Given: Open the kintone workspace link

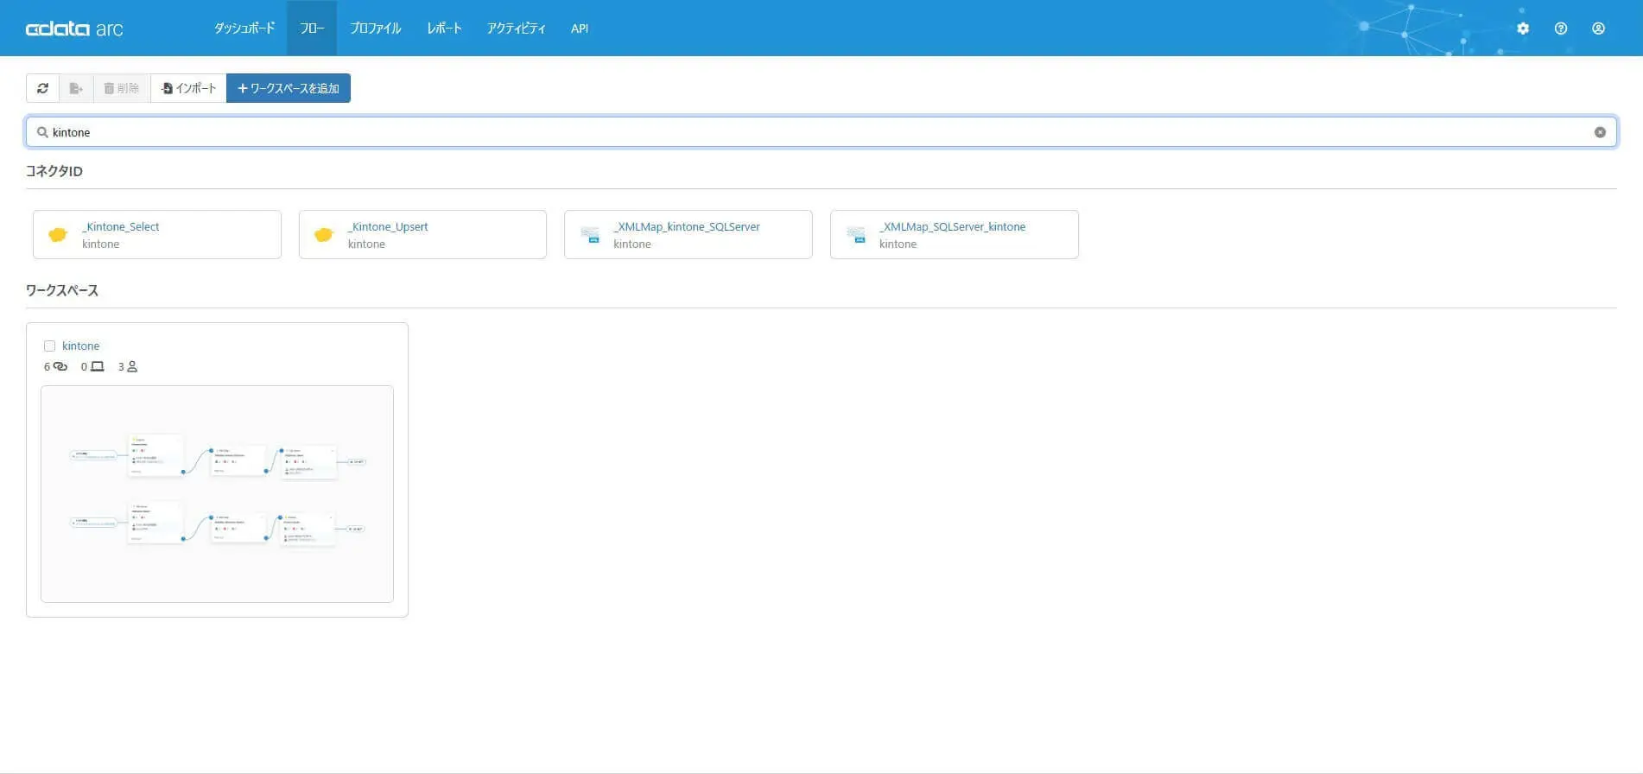Looking at the screenshot, I should (80, 346).
